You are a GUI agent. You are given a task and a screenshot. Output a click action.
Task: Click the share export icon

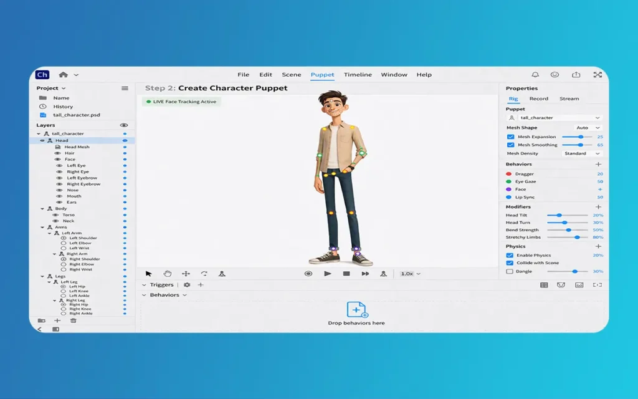576,75
